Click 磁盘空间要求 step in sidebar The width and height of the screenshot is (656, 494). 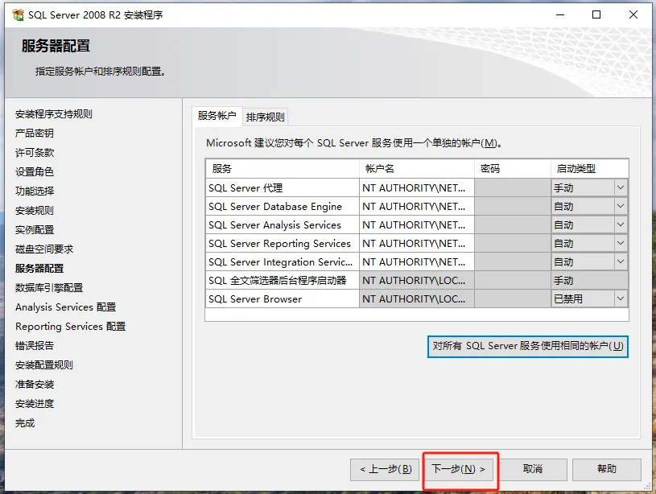(44, 249)
